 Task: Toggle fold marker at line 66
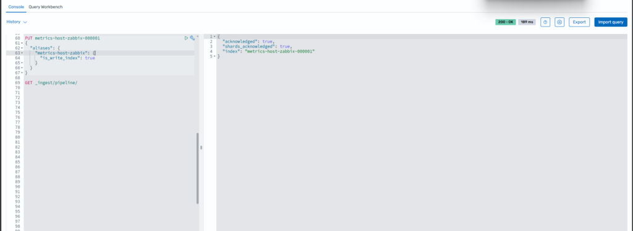[x=22, y=68]
